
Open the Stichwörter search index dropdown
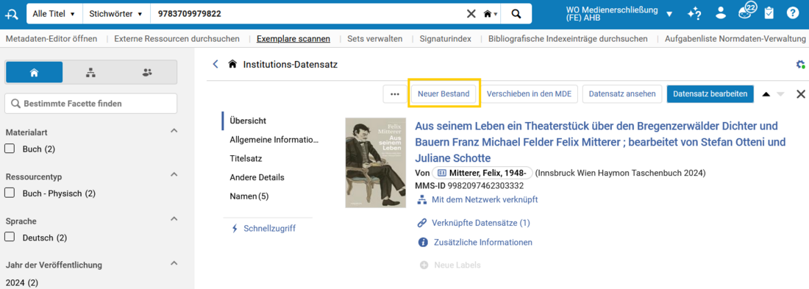pyautogui.click(x=116, y=14)
